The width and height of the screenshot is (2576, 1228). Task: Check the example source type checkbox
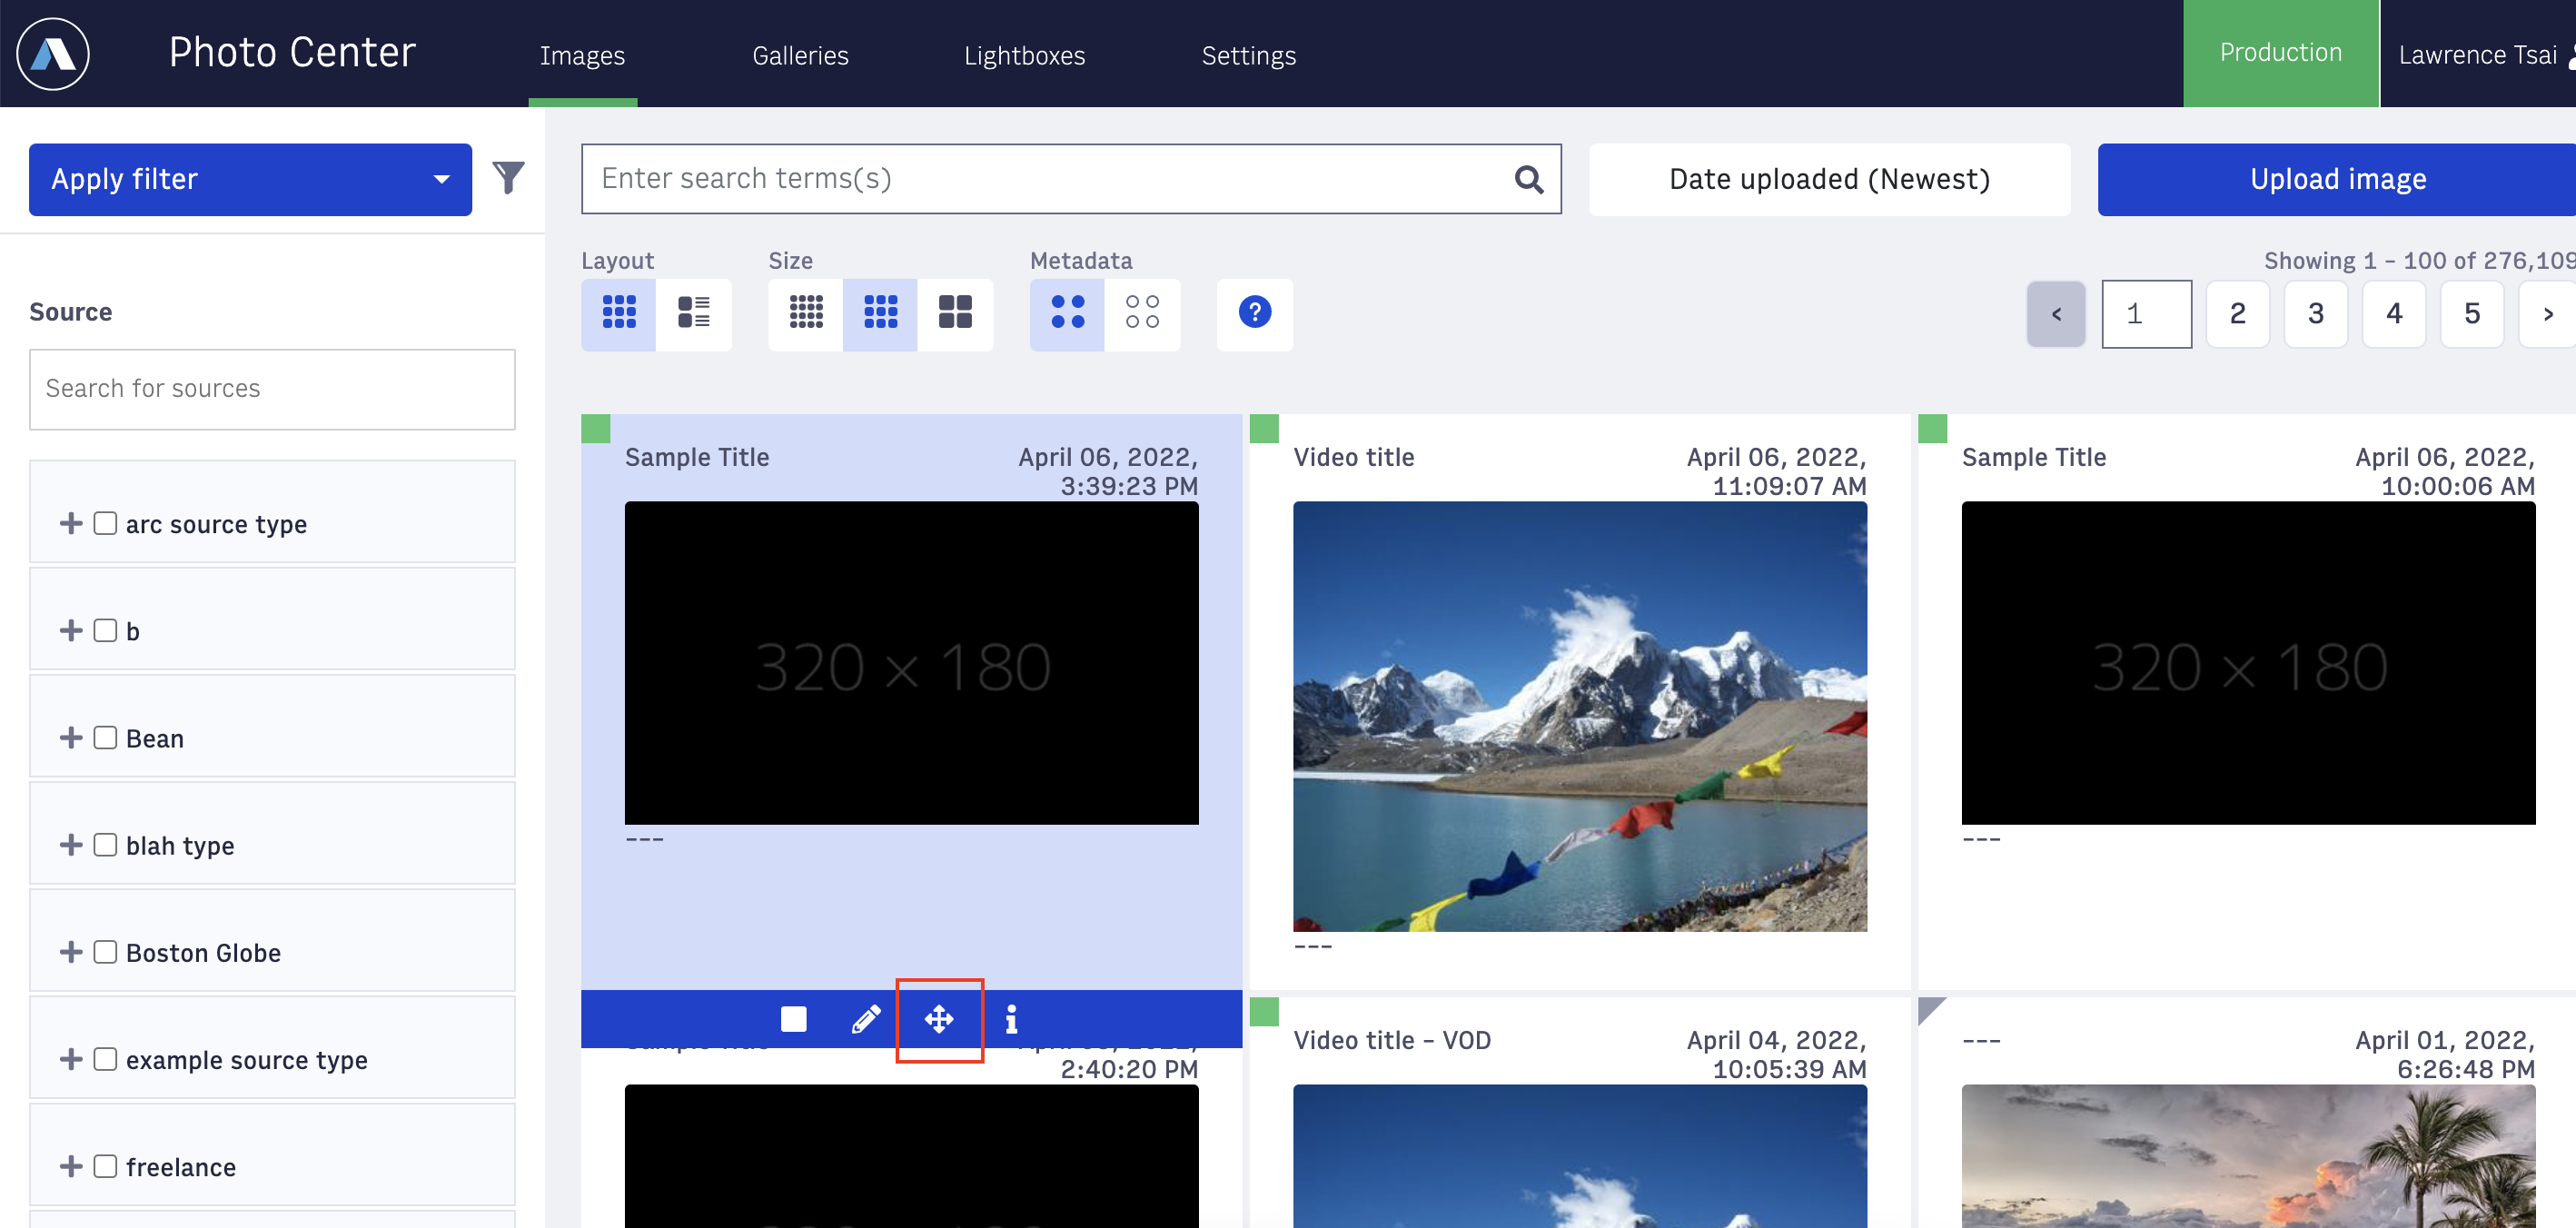(x=105, y=1059)
